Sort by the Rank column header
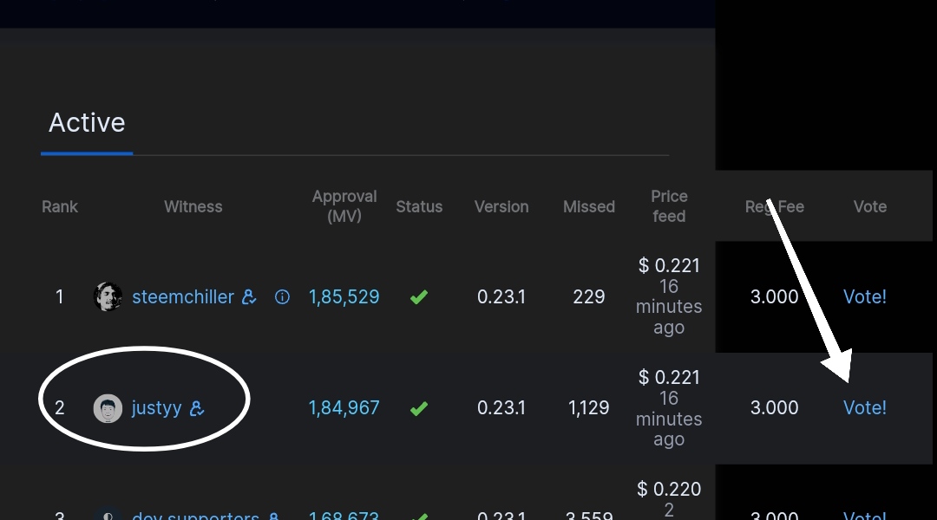 pos(60,206)
